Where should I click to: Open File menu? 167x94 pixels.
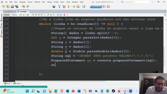(x=6, y=2)
